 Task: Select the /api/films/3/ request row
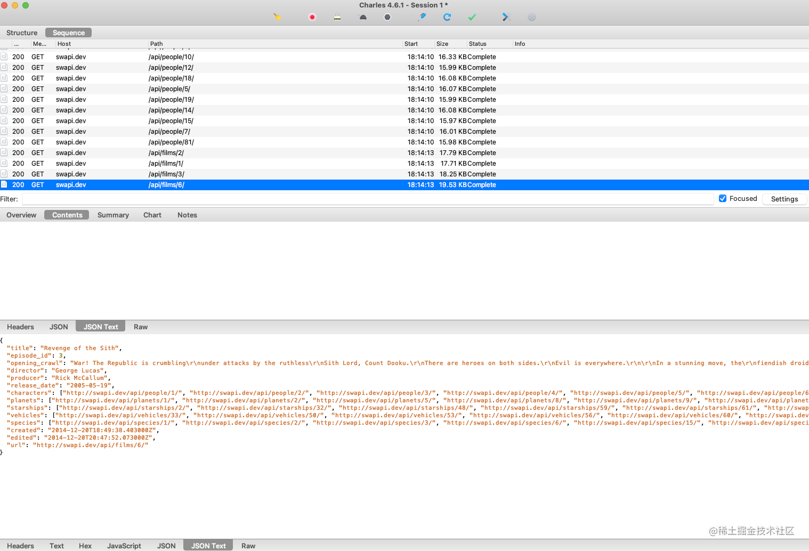click(x=404, y=174)
